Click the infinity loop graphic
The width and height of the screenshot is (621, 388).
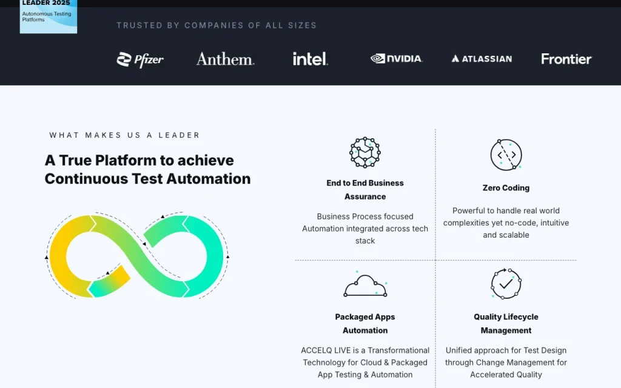tap(137, 256)
